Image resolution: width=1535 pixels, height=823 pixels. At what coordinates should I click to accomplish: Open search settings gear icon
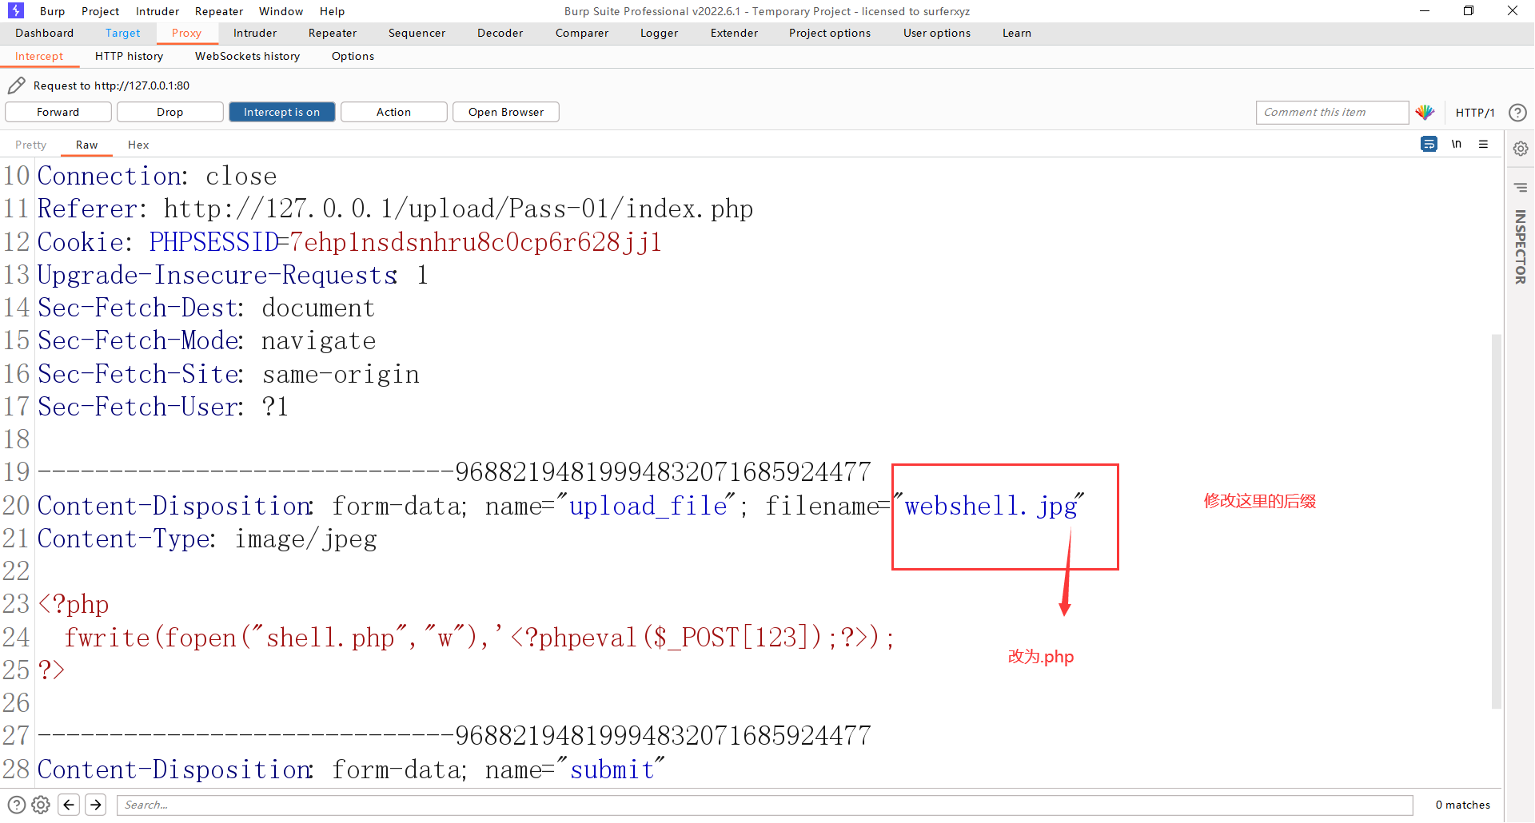coord(42,805)
